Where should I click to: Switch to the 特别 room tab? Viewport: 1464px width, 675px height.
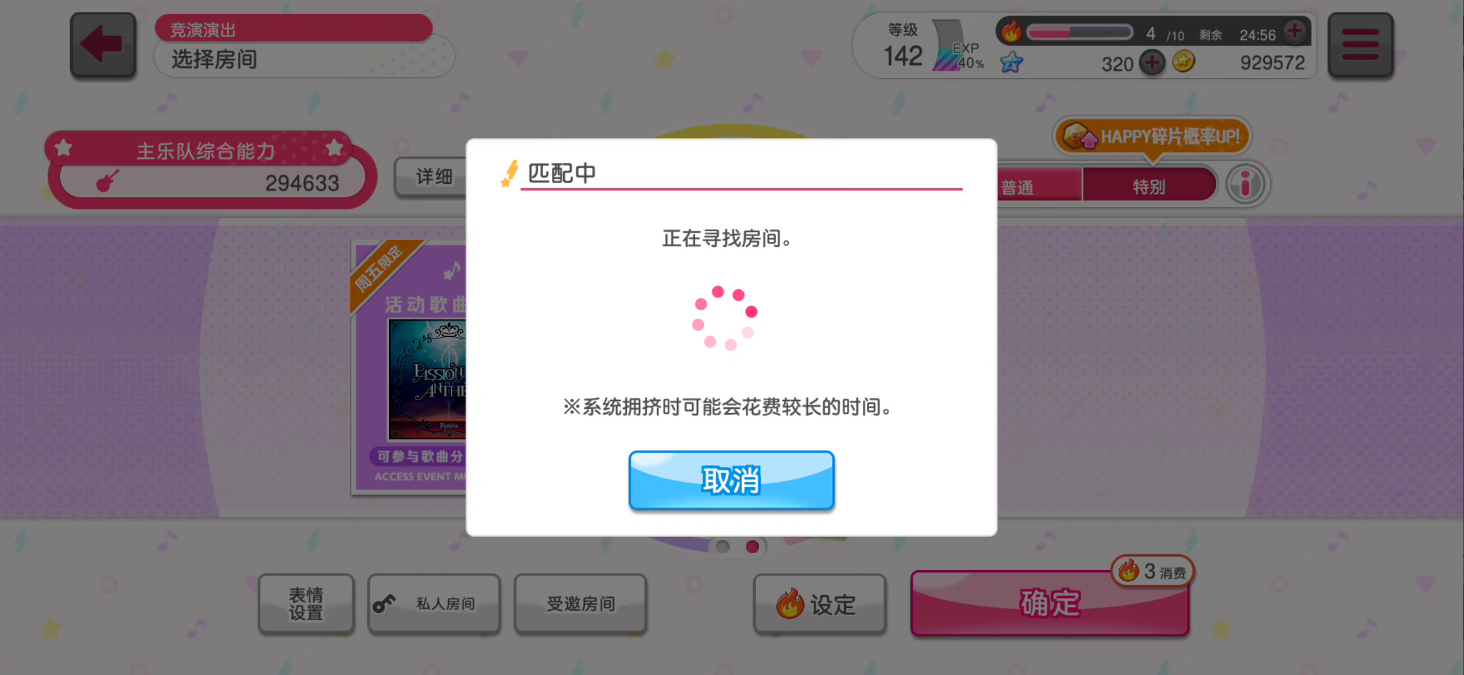coord(1149,186)
